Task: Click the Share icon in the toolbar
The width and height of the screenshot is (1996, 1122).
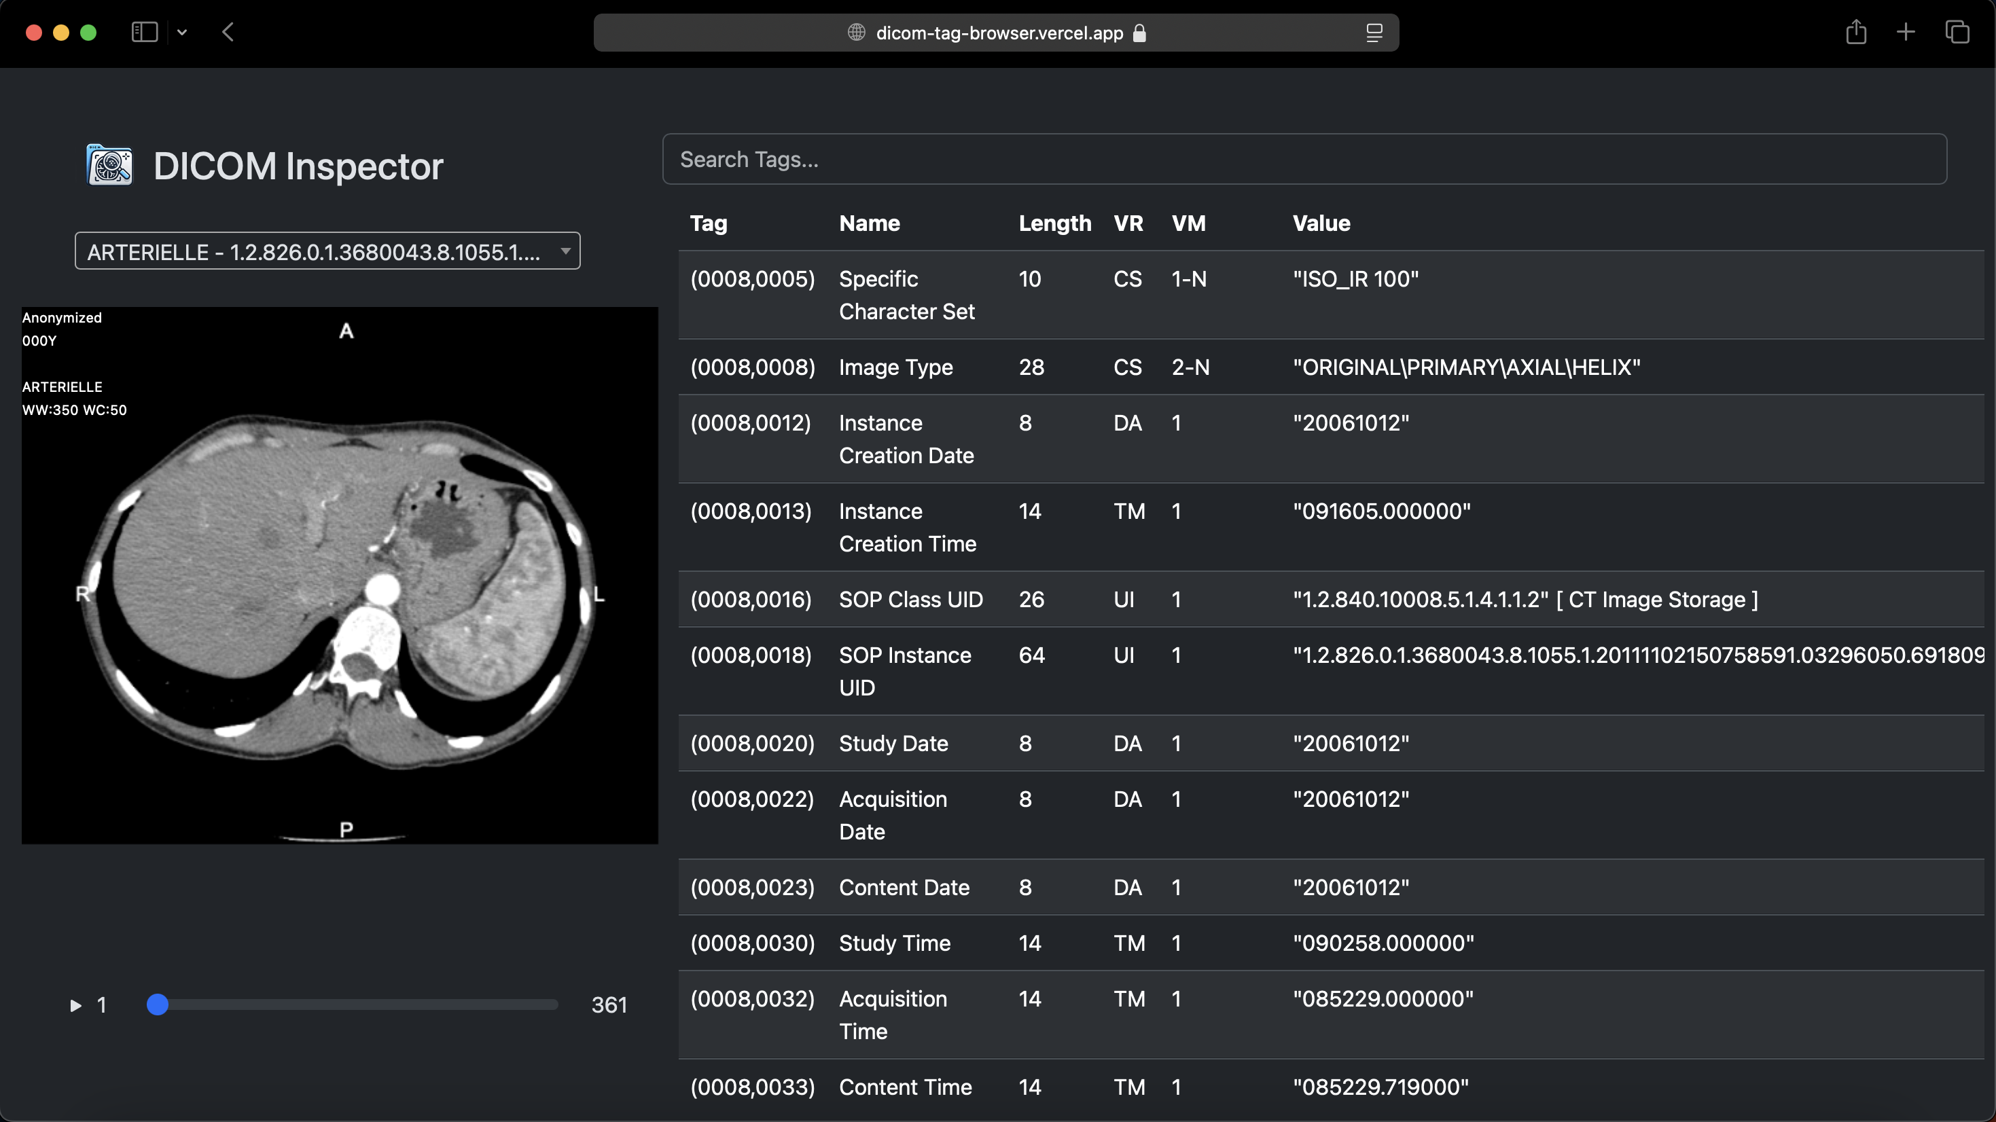Action: [x=1856, y=32]
